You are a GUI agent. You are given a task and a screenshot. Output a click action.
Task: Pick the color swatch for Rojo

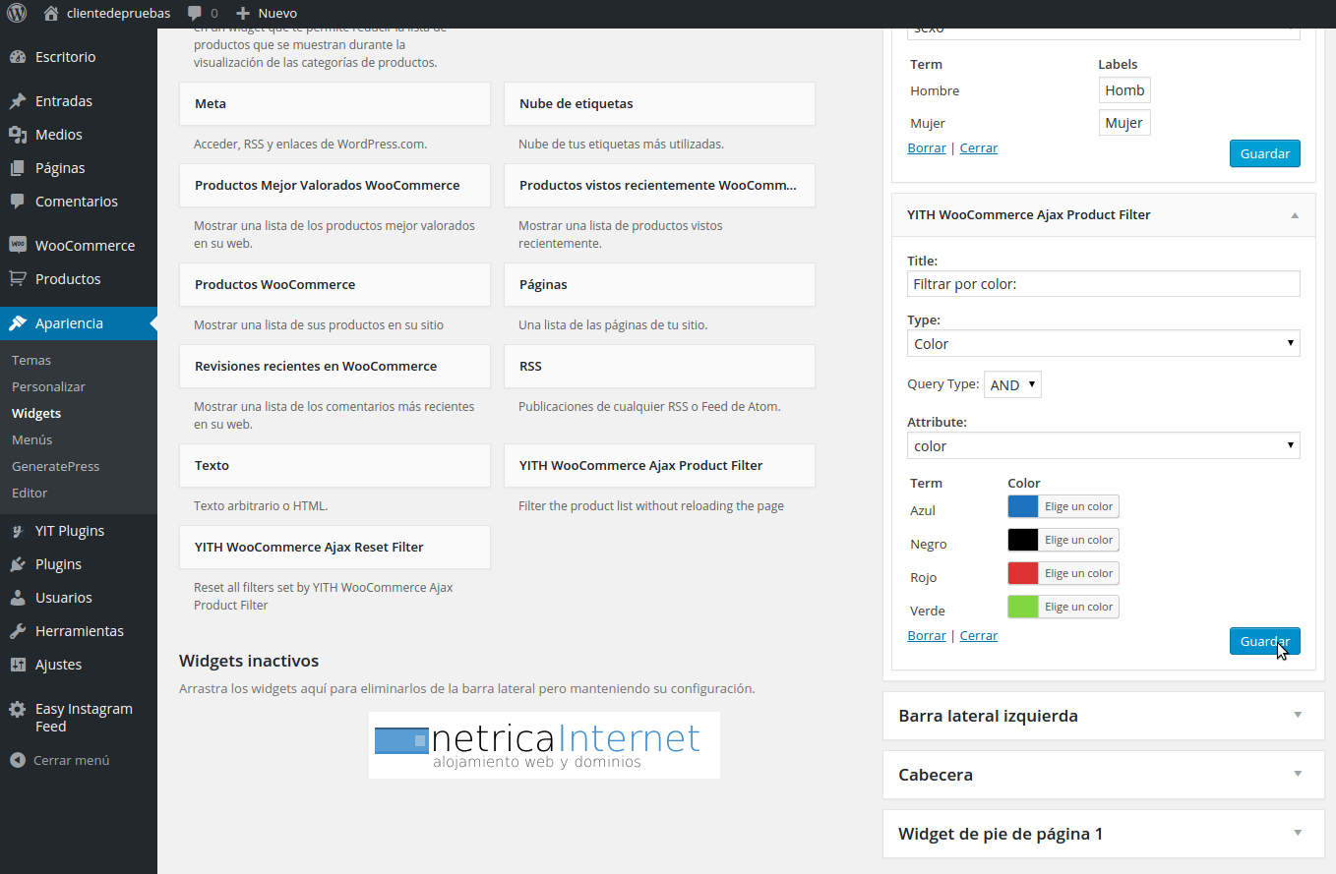pos(1023,573)
